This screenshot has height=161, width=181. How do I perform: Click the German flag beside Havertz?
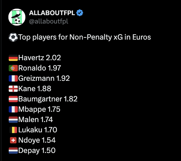click(x=13, y=58)
